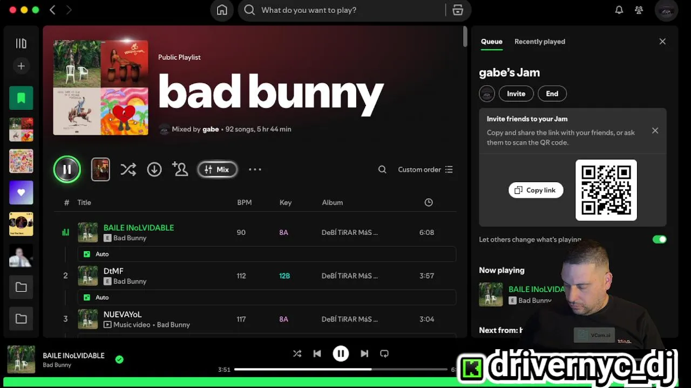Open the bad bunny playlist cover image
691x388 pixels.
tap(100, 88)
